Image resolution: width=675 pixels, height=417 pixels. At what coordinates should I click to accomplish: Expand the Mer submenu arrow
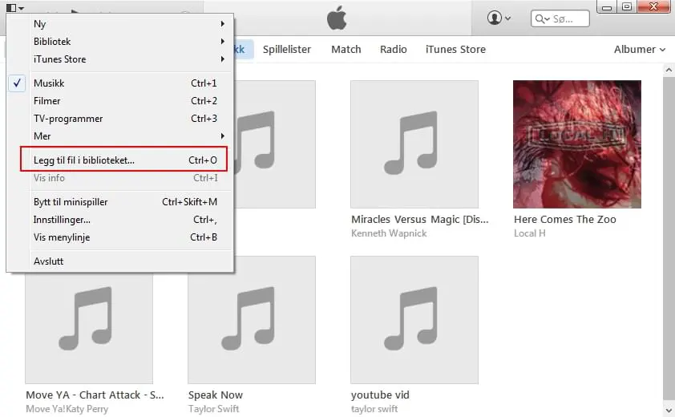(x=223, y=136)
